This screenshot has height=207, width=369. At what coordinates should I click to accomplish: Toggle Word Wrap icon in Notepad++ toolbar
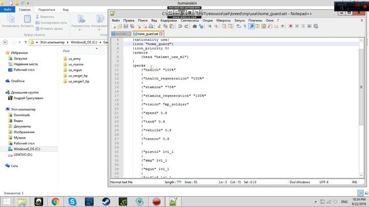239,26
